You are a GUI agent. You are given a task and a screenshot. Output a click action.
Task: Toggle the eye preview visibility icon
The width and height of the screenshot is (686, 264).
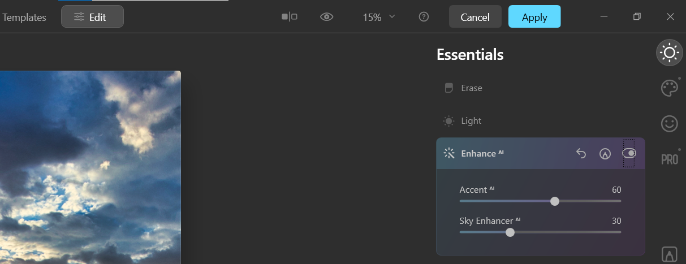pyautogui.click(x=327, y=17)
